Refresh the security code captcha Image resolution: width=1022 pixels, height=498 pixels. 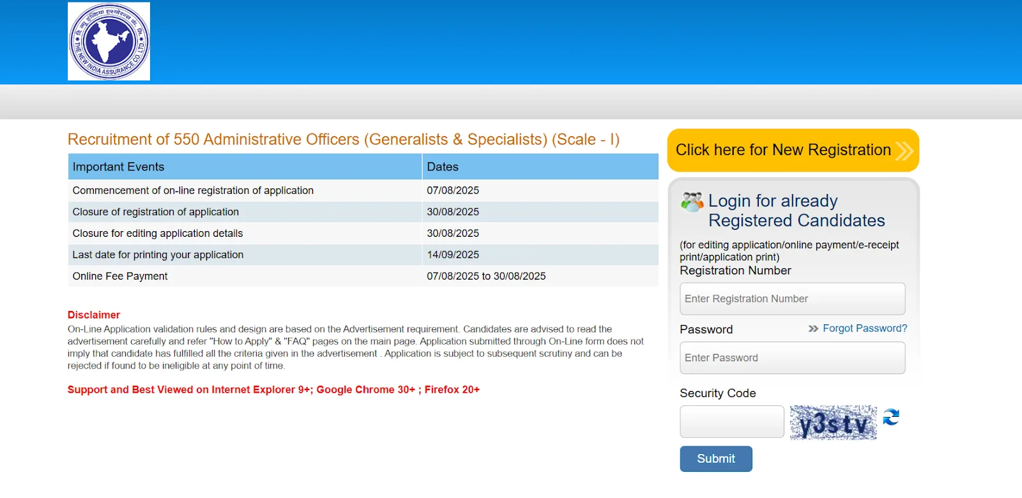coord(891,417)
